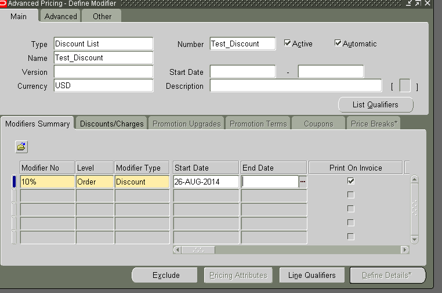Focus the Type field showing Discount List
The image size is (442, 293).
click(x=103, y=44)
